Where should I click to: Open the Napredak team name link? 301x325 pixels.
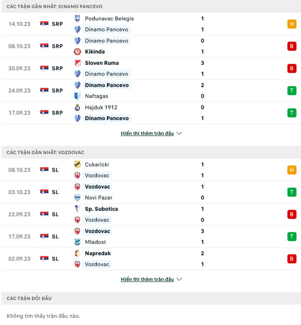pyautogui.click(x=98, y=254)
